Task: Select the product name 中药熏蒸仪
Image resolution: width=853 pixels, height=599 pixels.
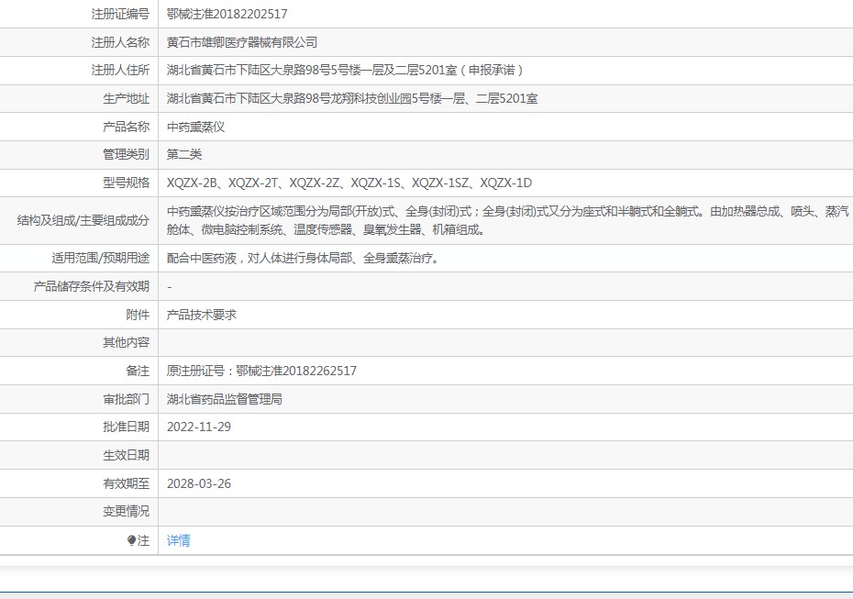Action: (x=196, y=127)
